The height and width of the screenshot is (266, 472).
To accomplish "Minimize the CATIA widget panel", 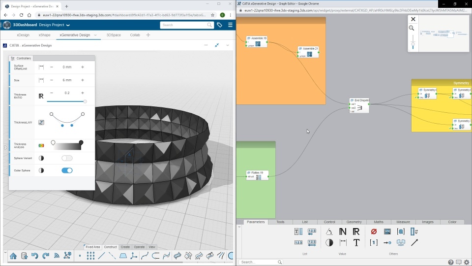I will pos(206,45).
